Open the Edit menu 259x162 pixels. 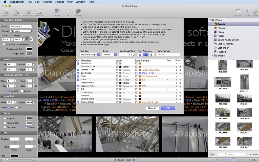coord(37,2)
